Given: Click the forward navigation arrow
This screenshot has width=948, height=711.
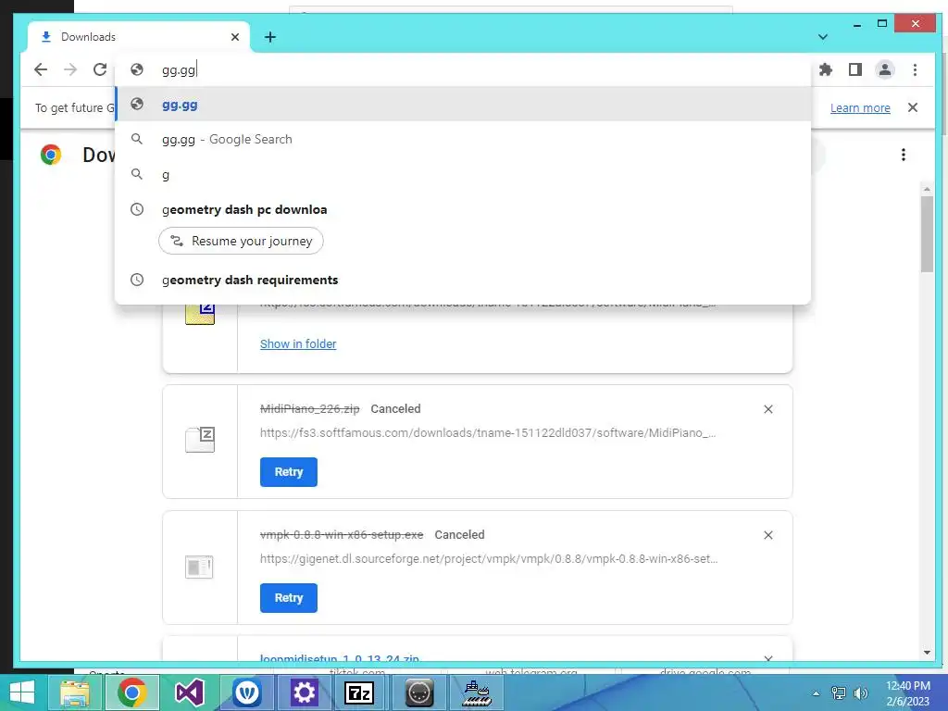Looking at the screenshot, I should [70, 69].
